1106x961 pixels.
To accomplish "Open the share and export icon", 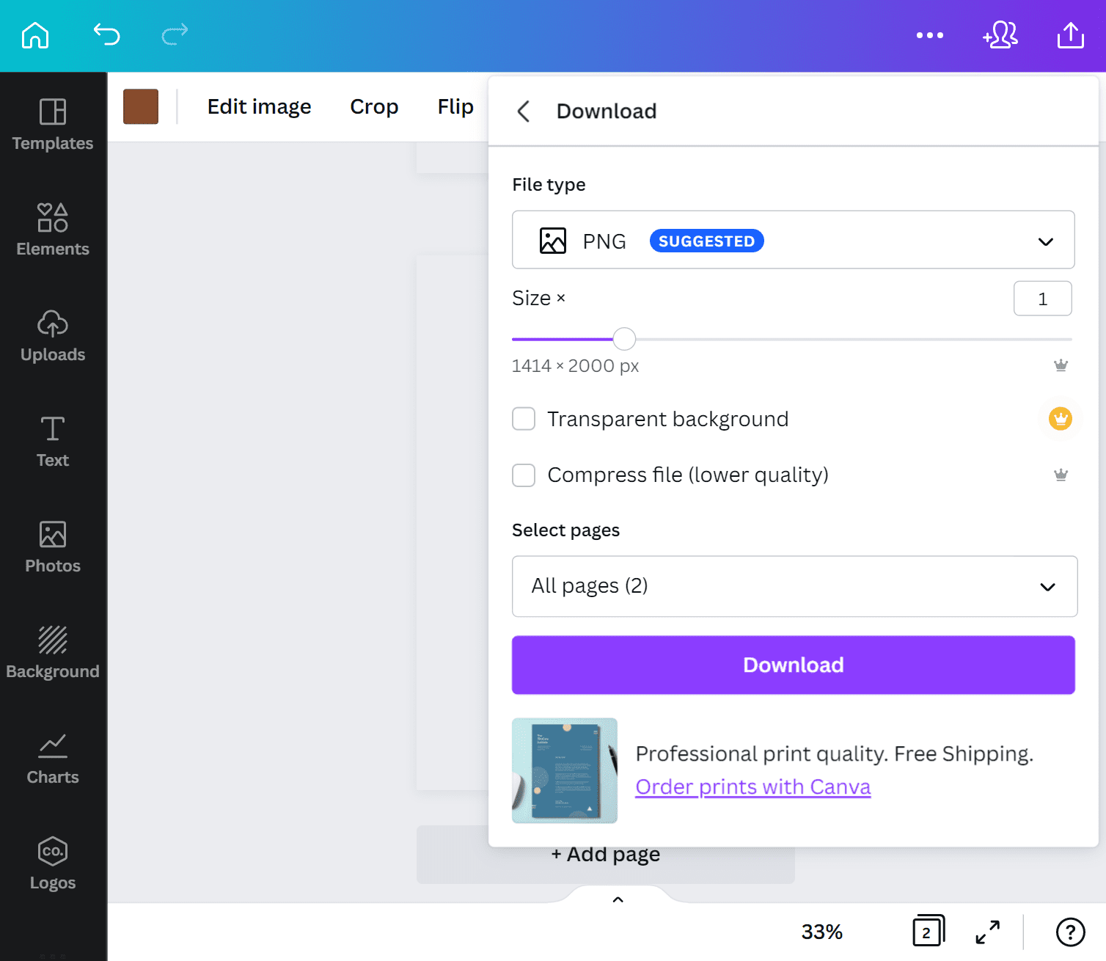I will pos(1070,35).
